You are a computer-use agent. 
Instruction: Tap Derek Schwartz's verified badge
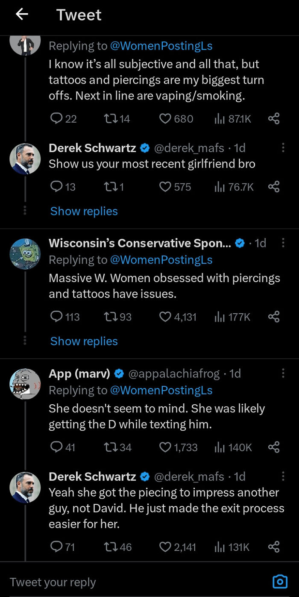point(144,148)
